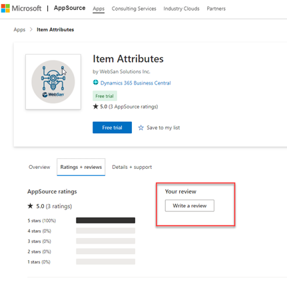
Task: Click the 1 stars (0%) label
Action: pos(39,262)
